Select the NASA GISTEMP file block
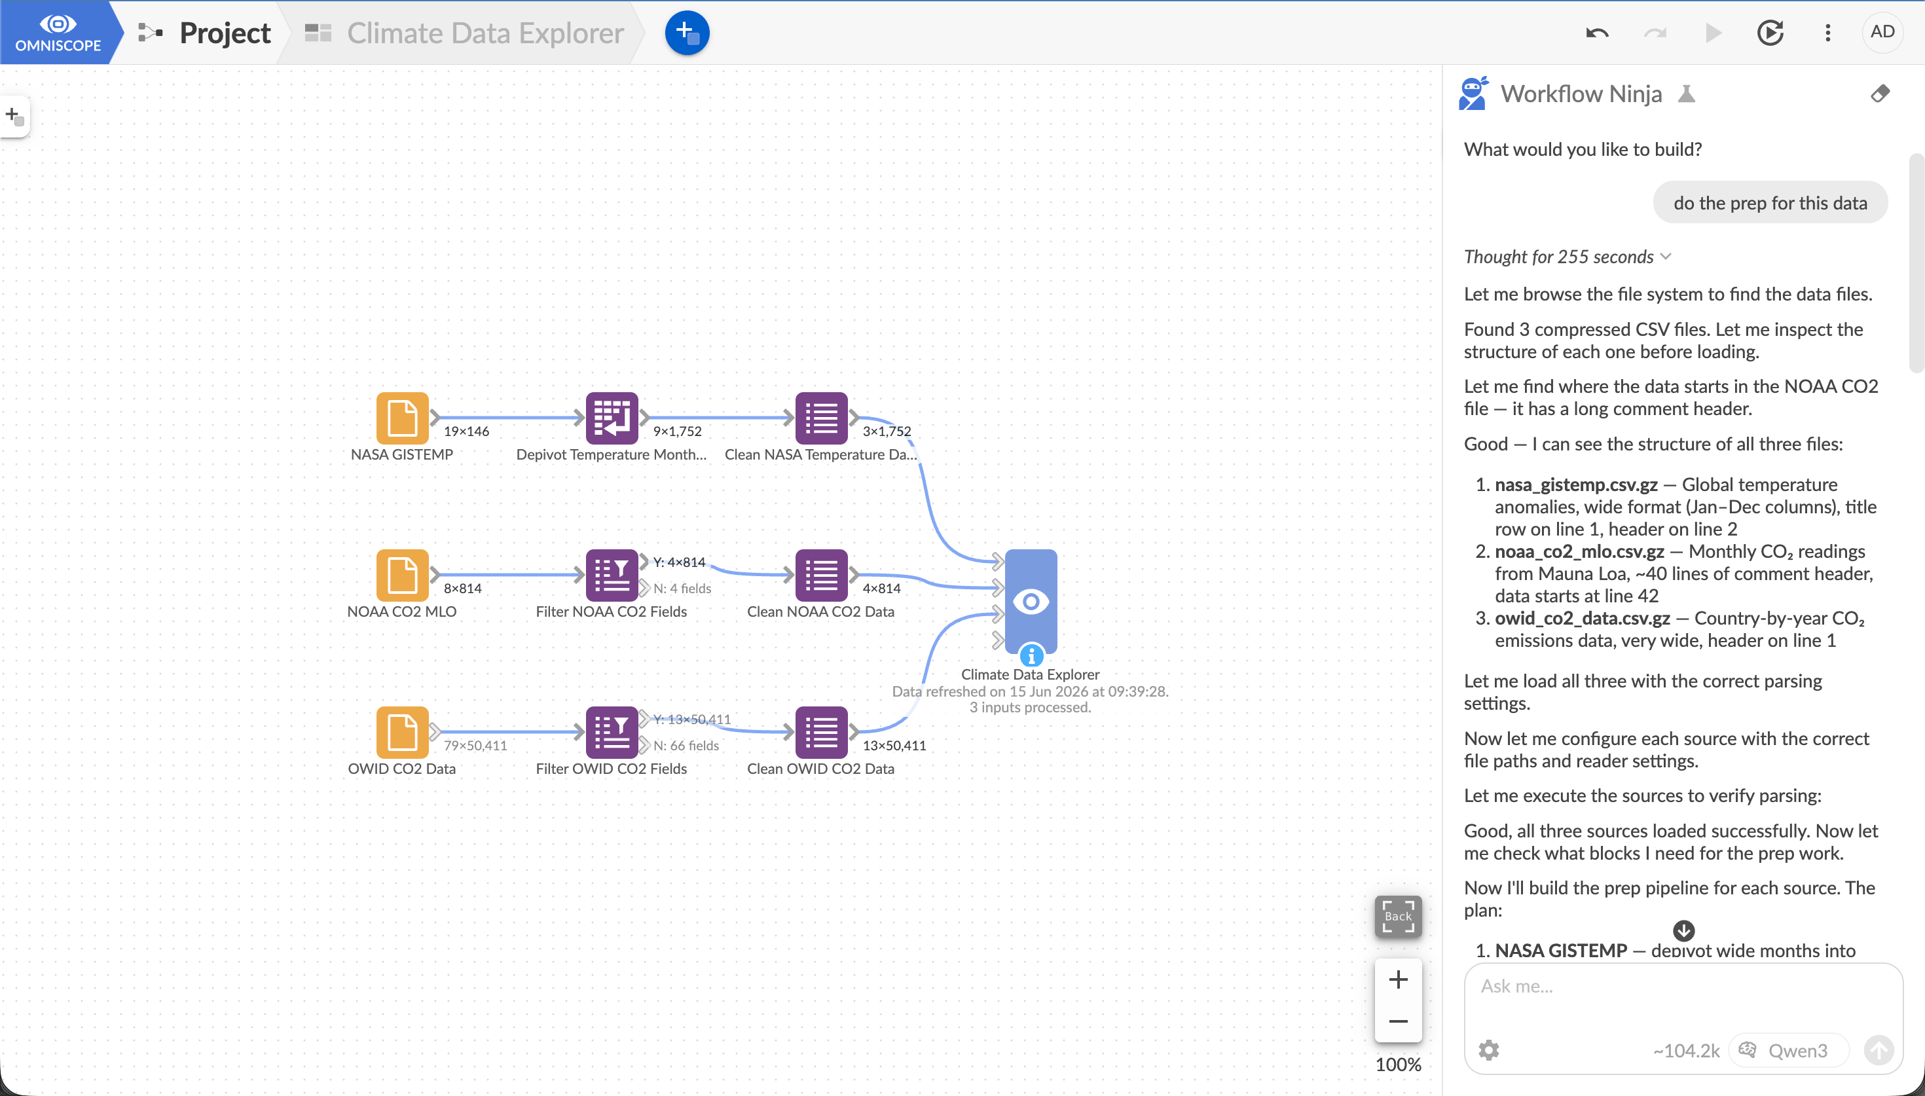The height and width of the screenshot is (1096, 1925). 402,417
